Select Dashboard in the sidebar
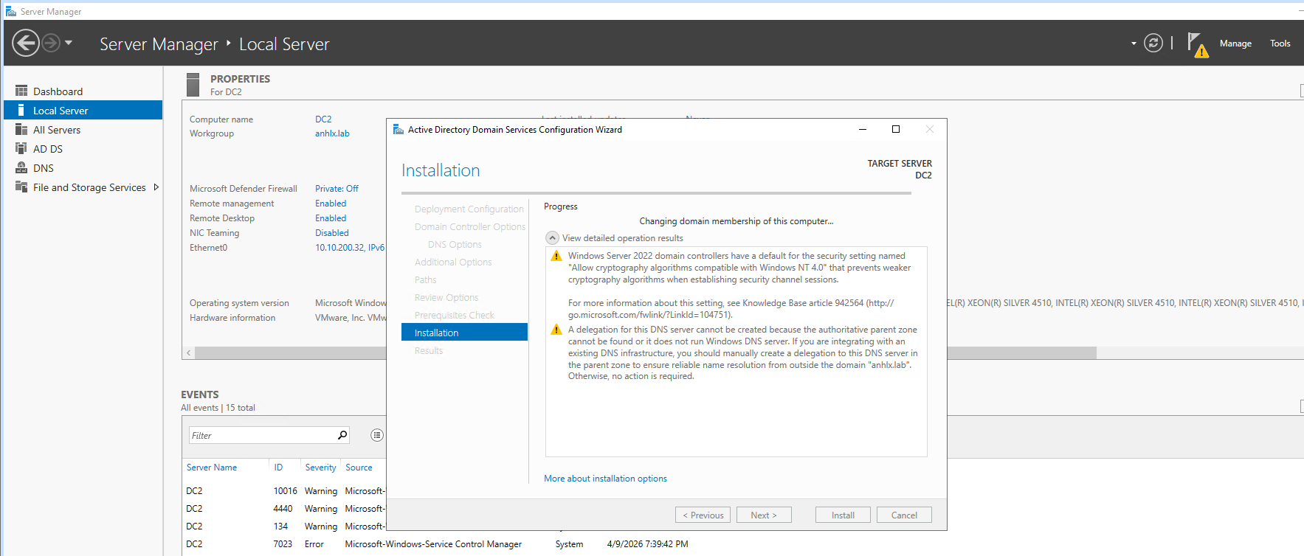Screen dimensions: 1304x556 [x=58, y=91]
